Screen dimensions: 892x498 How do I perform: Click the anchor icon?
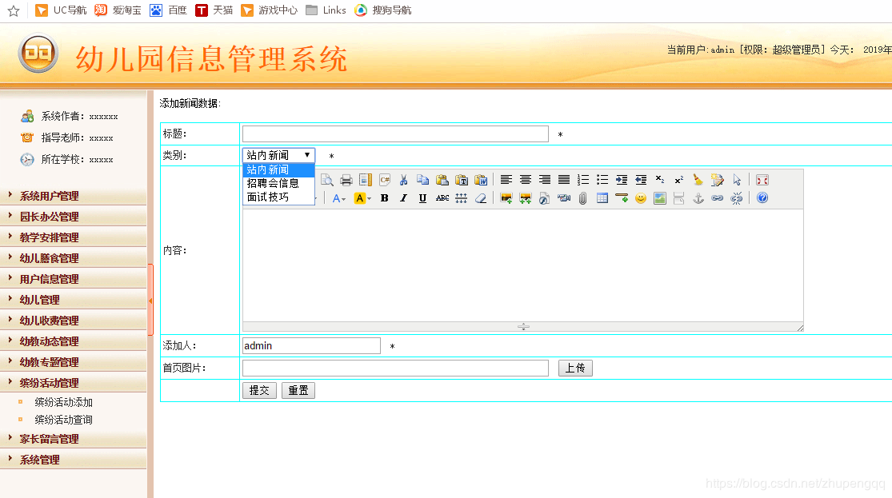[x=698, y=197]
